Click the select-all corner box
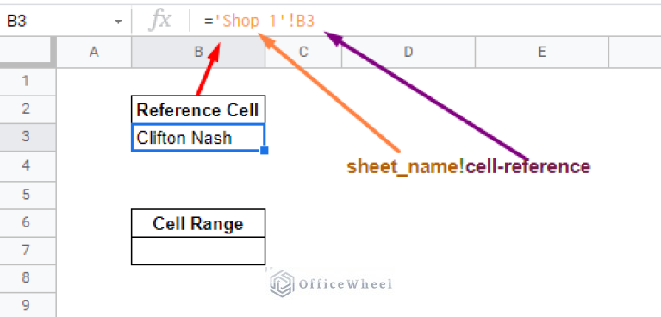The image size is (661, 317). point(28,53)
